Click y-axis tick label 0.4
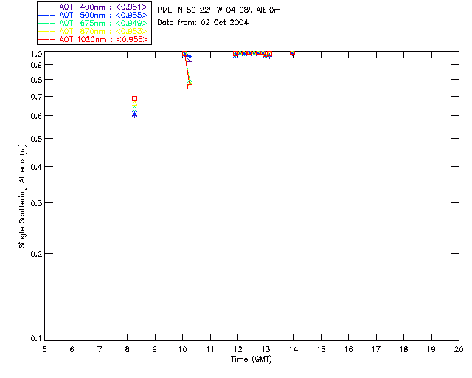This screenshot has width=472, height=378. click(x=36, y=167)
